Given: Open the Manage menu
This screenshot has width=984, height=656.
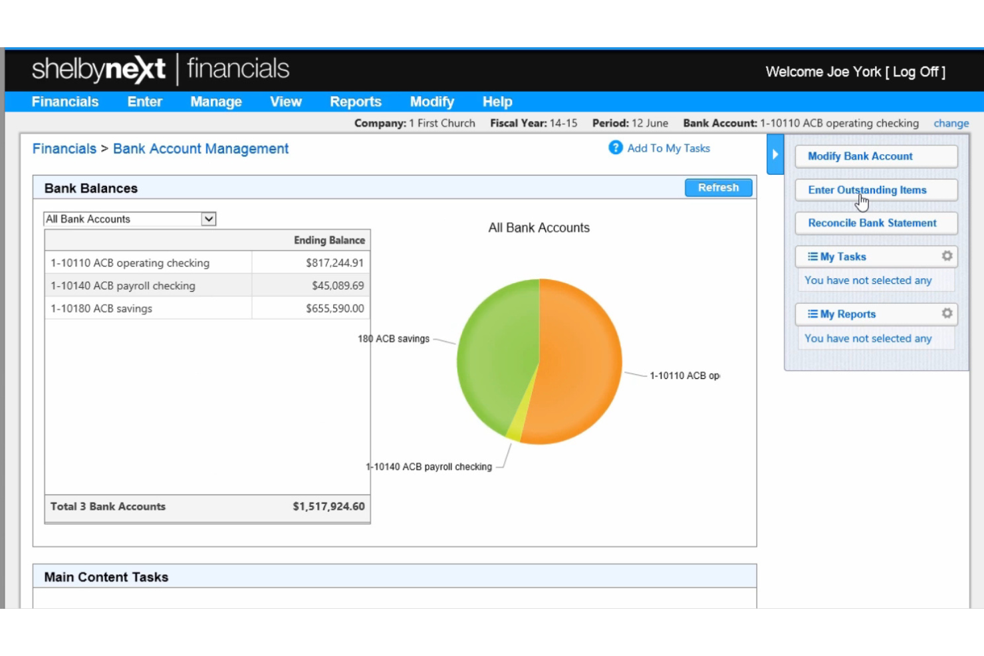Looking at the screenshot, I should click(215, 101).
